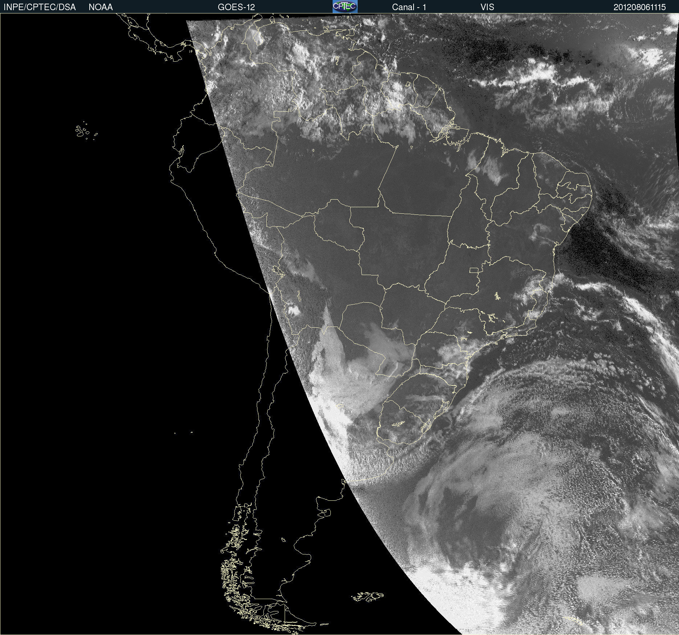
Task: Select the INPE/CPTEC/DSA header text
Action: point(40,7)
